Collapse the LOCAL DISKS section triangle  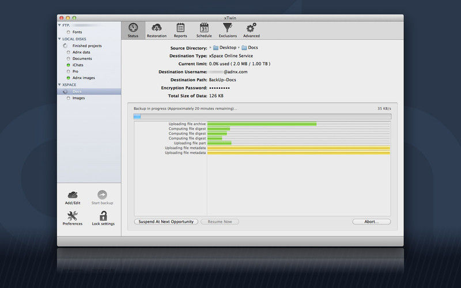tap(59, 39)
